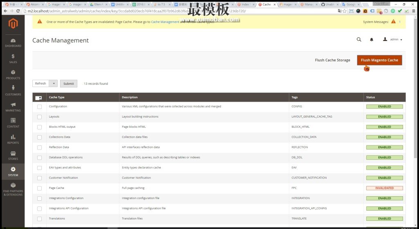Follow the Cache Management link in warning

165,22
